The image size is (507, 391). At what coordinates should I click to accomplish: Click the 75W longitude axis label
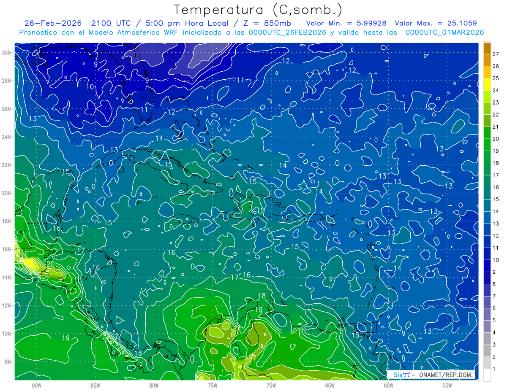tap(213, 386)
